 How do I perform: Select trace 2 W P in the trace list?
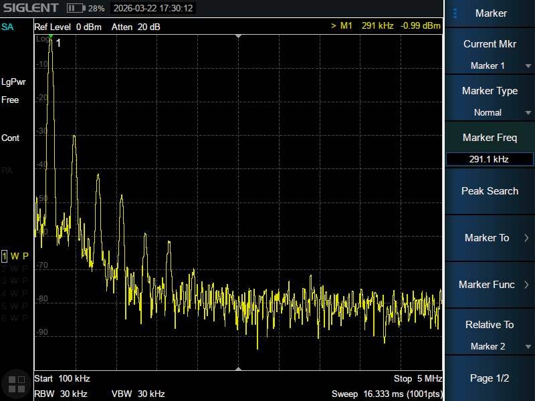15,269
